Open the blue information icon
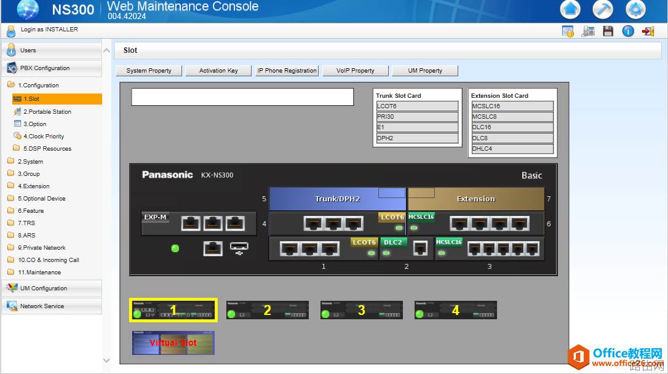The image size is (668, 374). pyautogui.click(x=628, y=31)
